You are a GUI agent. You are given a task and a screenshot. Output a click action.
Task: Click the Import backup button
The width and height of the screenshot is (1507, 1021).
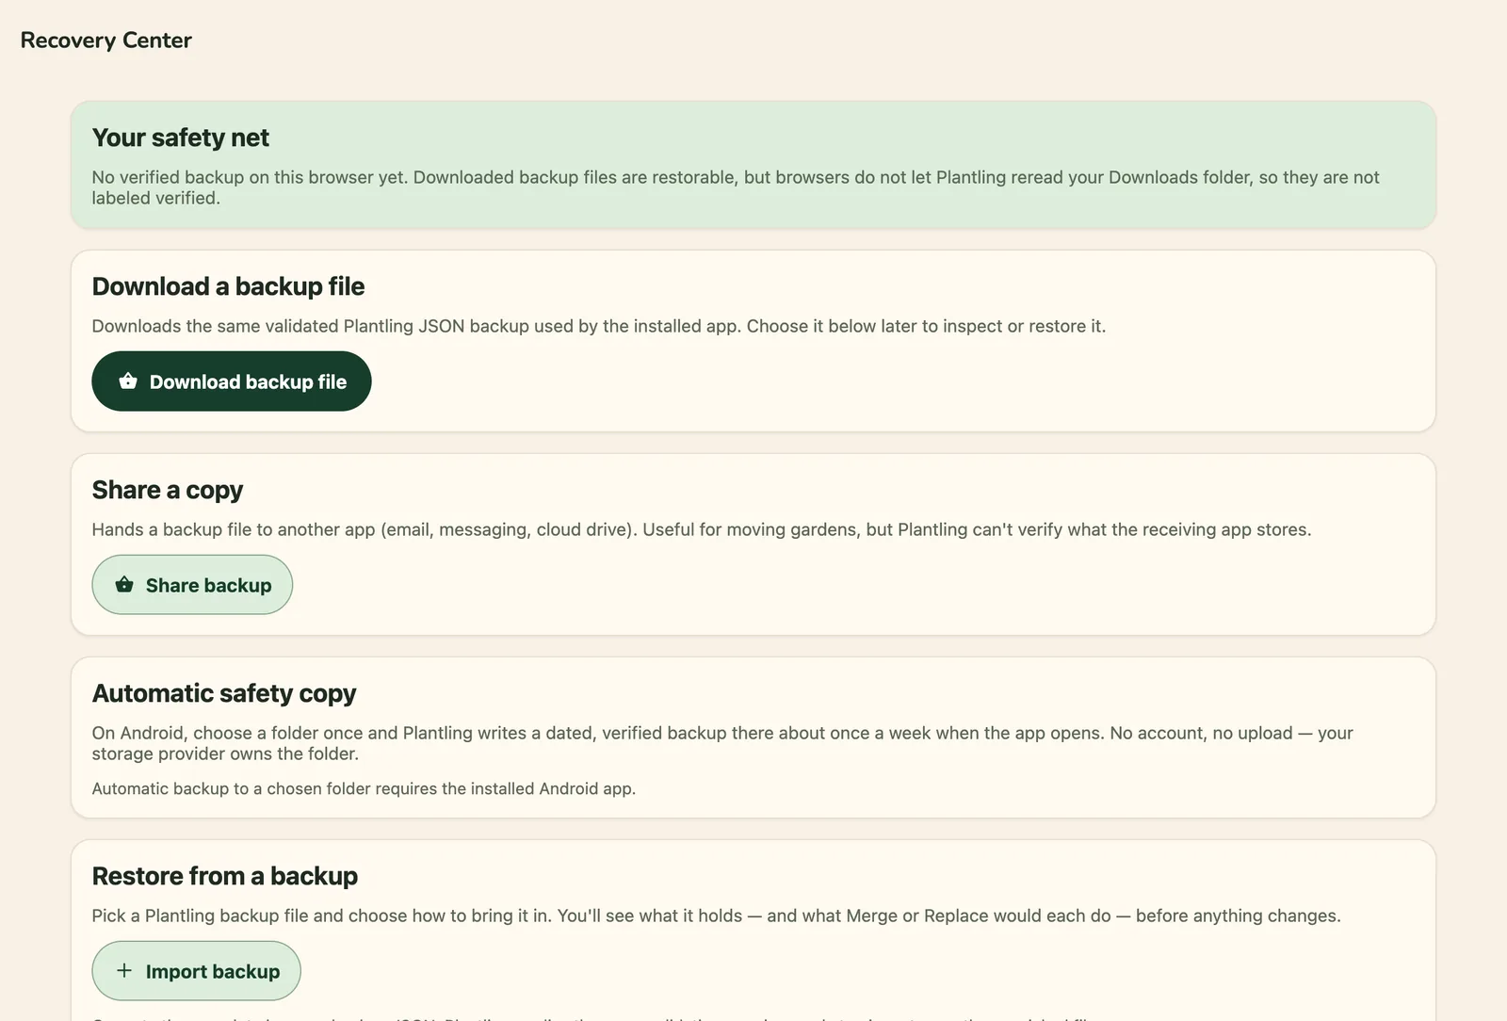196,971
